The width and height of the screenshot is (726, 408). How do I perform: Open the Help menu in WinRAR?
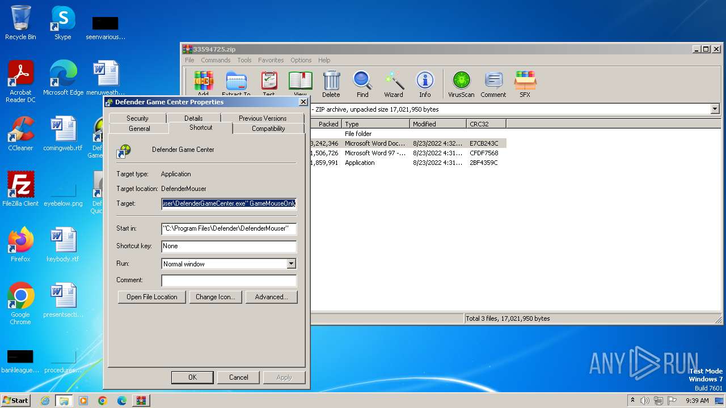(324, 60)
